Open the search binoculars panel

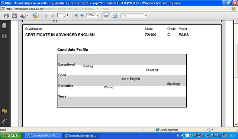point(4,36)
